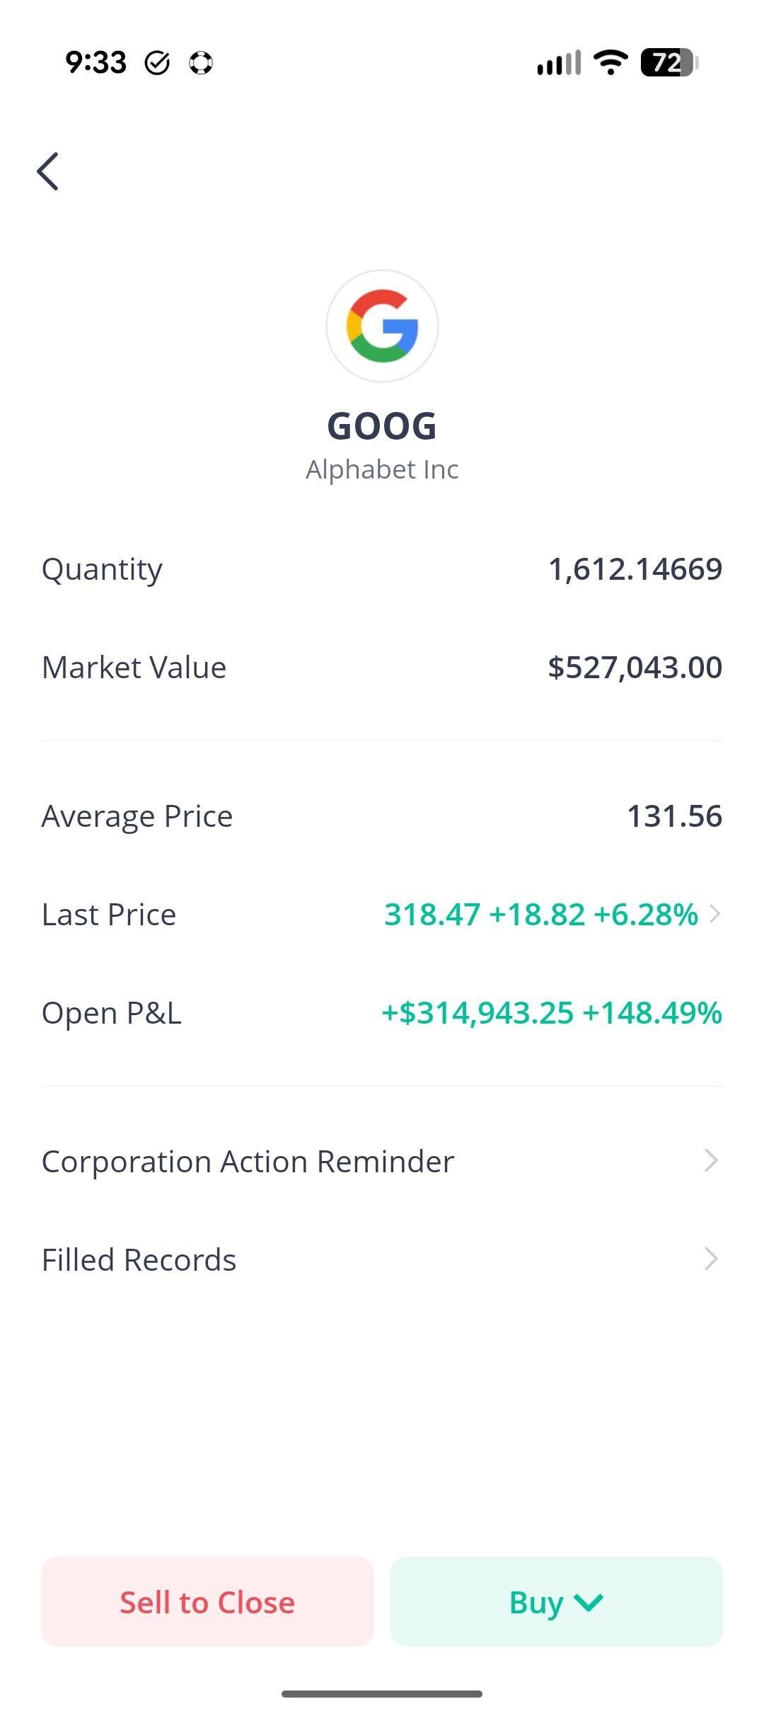Tap the GOOG ticker symbol

click(x=382, y=426)
